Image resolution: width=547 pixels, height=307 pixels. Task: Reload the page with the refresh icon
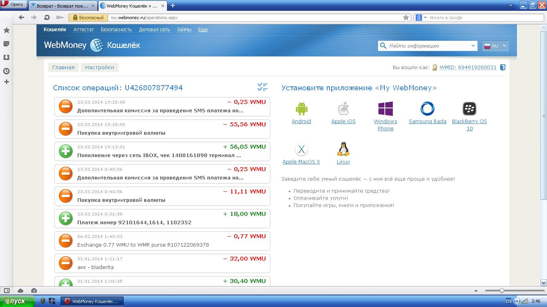[47, 18]
